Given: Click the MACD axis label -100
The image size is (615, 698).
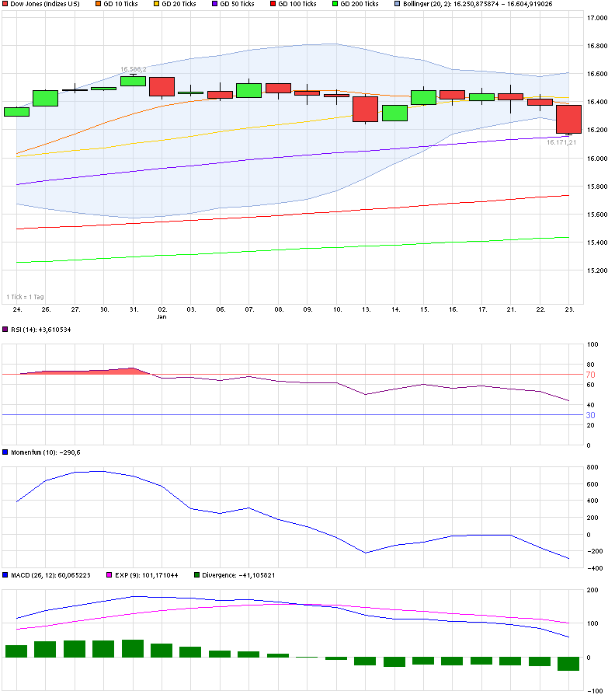Looking at the screenshot, I should (x=595, y=691).
